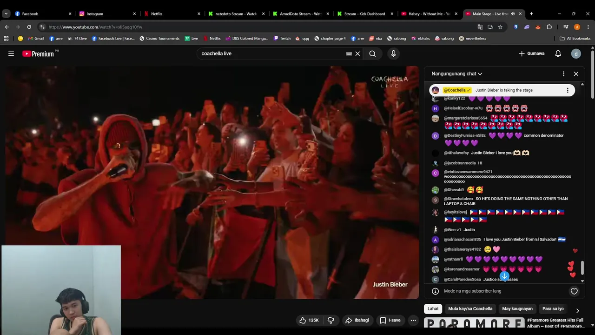Run search with the magnifier button
This screenshot has width=595, height=335.
(x=372, y=54)
